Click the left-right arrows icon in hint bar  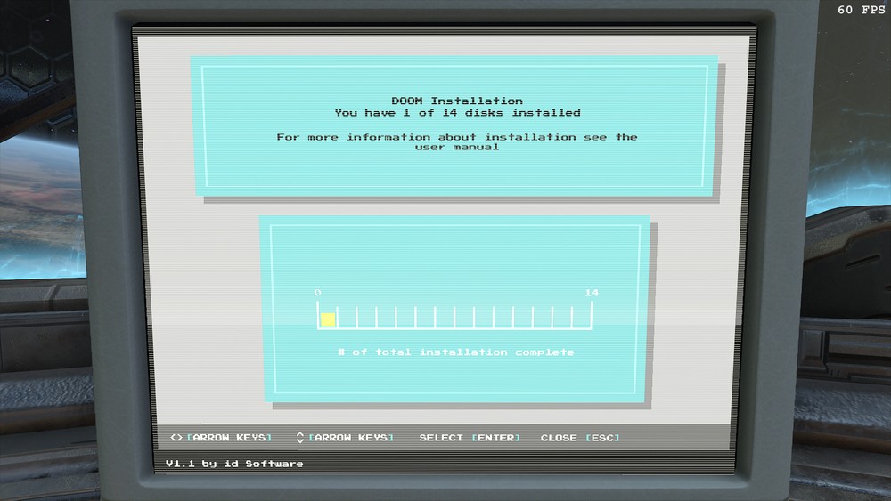pos(176,438)
